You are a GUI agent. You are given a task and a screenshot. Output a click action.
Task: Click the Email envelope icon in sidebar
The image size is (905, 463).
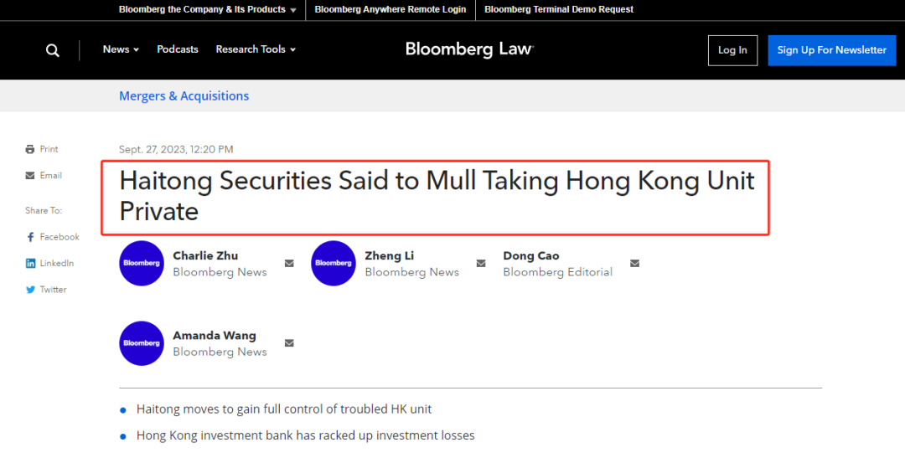click(30, 176)
